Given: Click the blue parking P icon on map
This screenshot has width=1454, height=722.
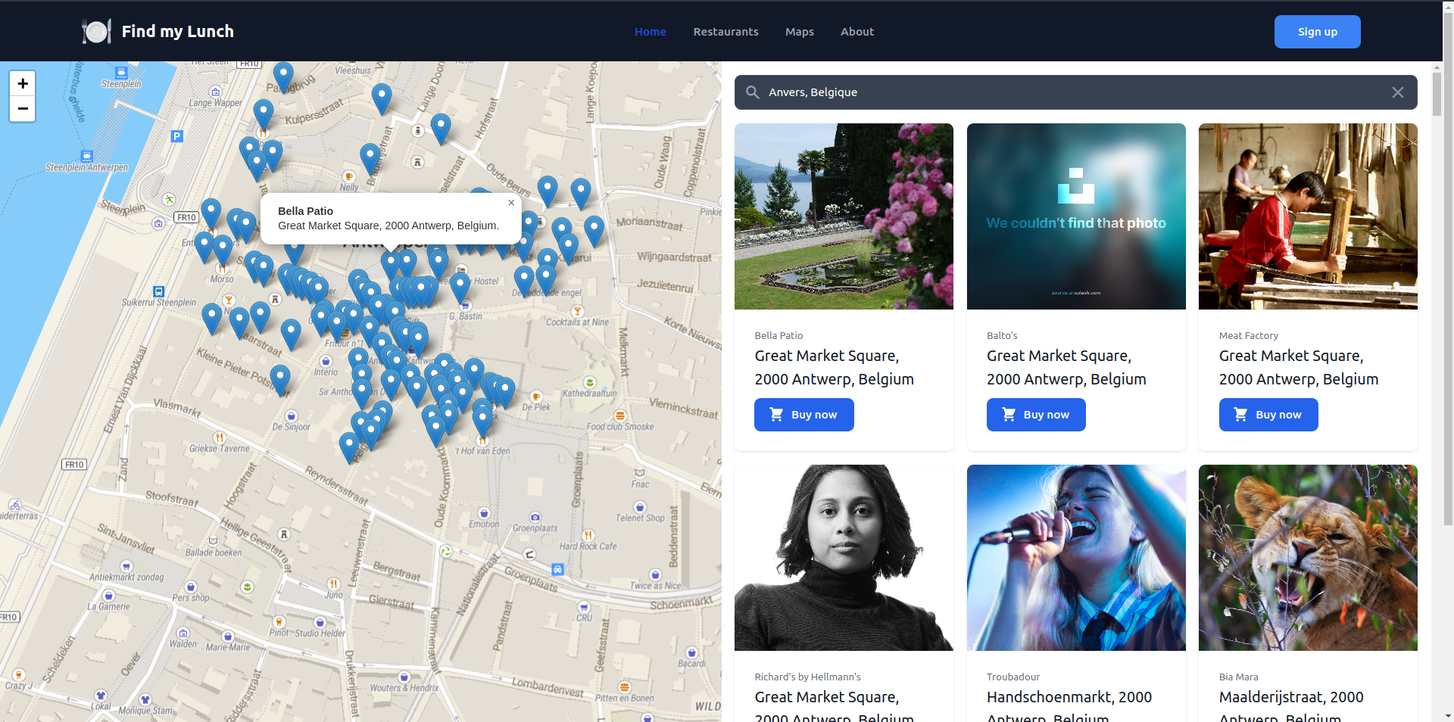Looking at the screenshot, I should [x=177, y=136].
